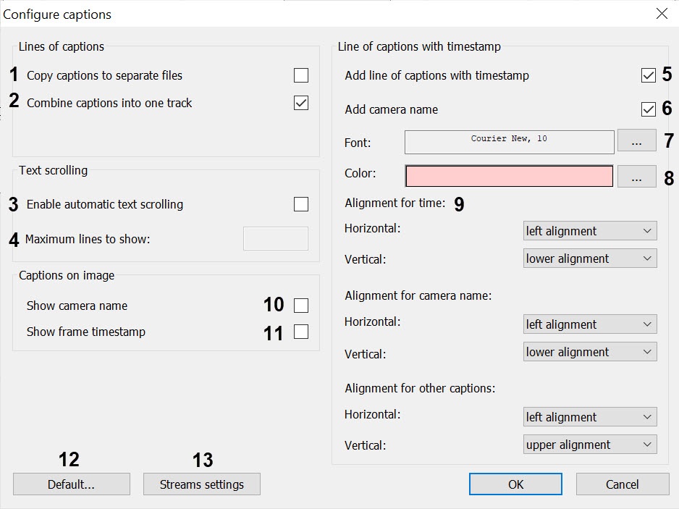Open color picker with the ellipsis button

click(x=636, y=177)
